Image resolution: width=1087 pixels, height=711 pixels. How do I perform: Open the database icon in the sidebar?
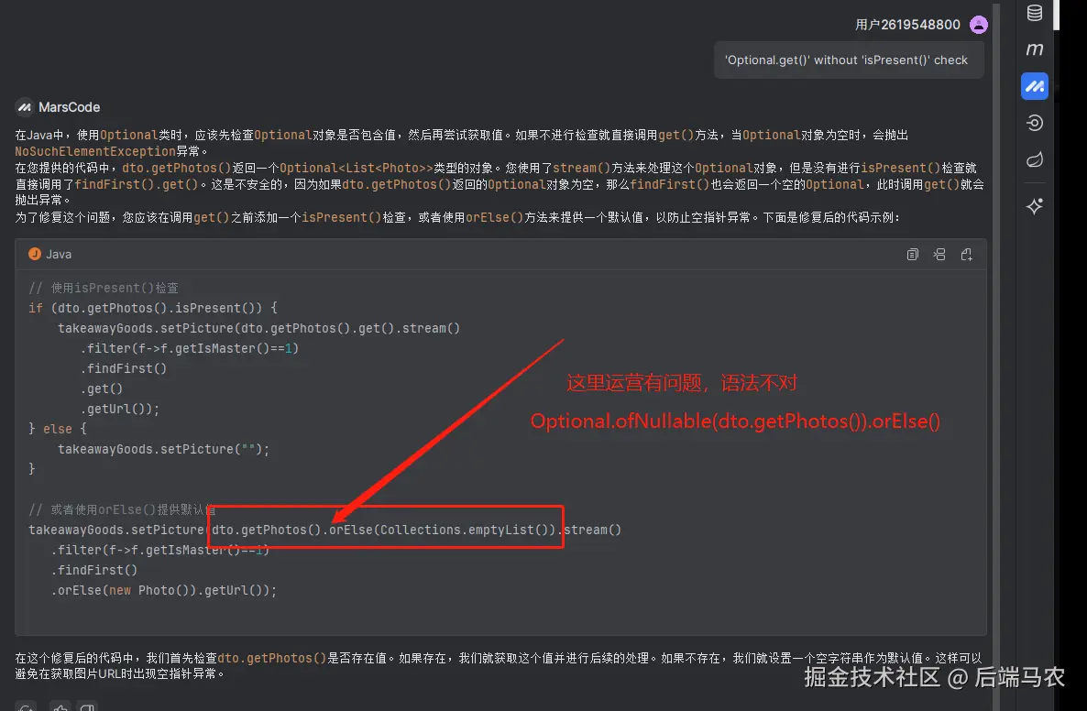1034,13
